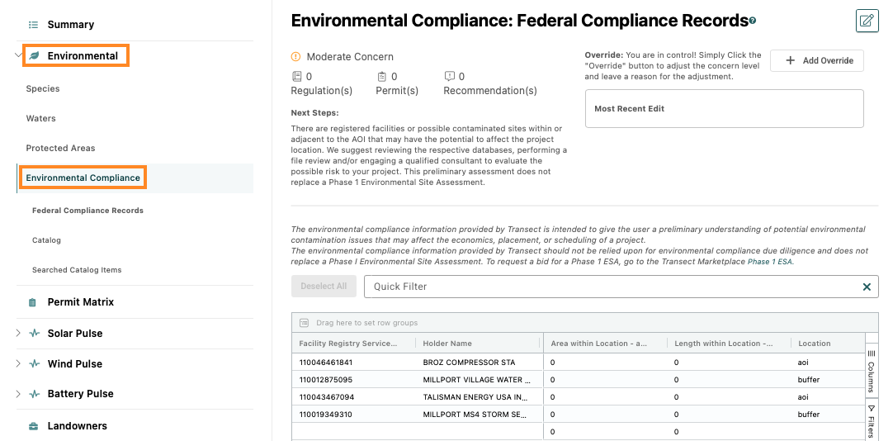Collapse the Environmental section chevron
This screenshot has width=893, height=441.
coord(19,56)
